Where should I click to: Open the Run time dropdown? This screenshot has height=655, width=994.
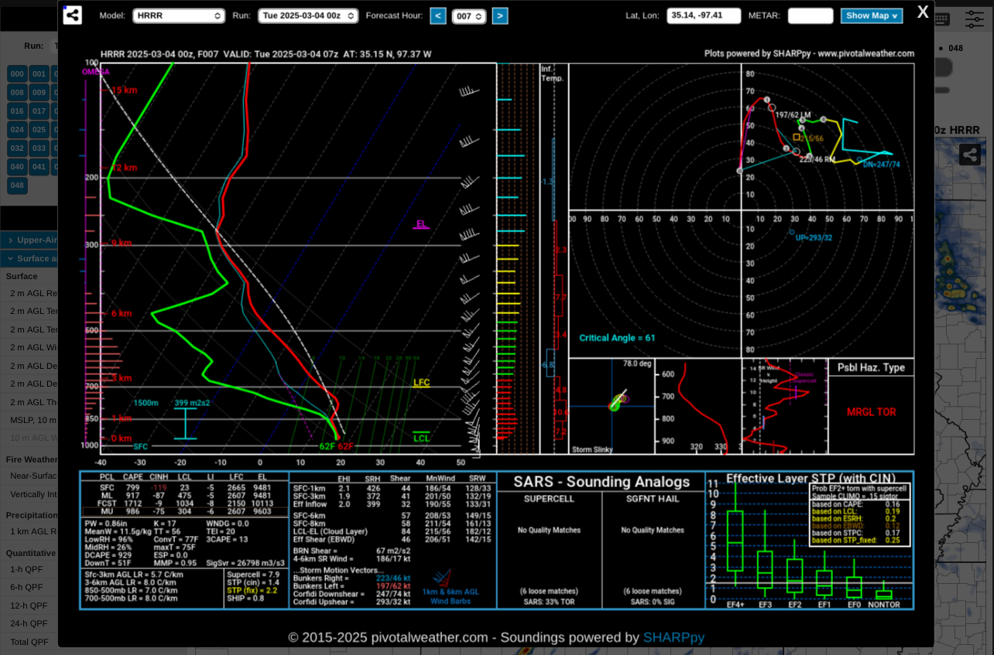click(x=308, y=15)
